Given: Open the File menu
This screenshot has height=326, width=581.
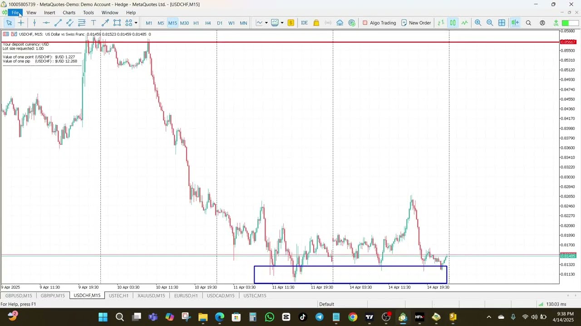Looking at the screenshot, I should point(15,13).
